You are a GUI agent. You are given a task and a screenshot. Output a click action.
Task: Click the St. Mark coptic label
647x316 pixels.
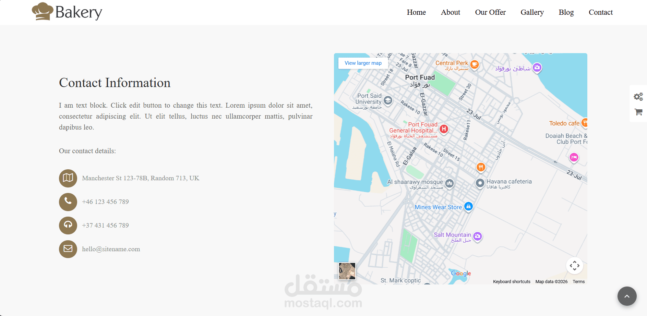pyautogui.click(x=400, y=280)
